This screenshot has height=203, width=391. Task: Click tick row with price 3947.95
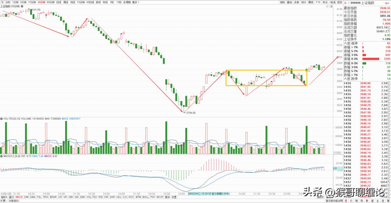(367, 87)
